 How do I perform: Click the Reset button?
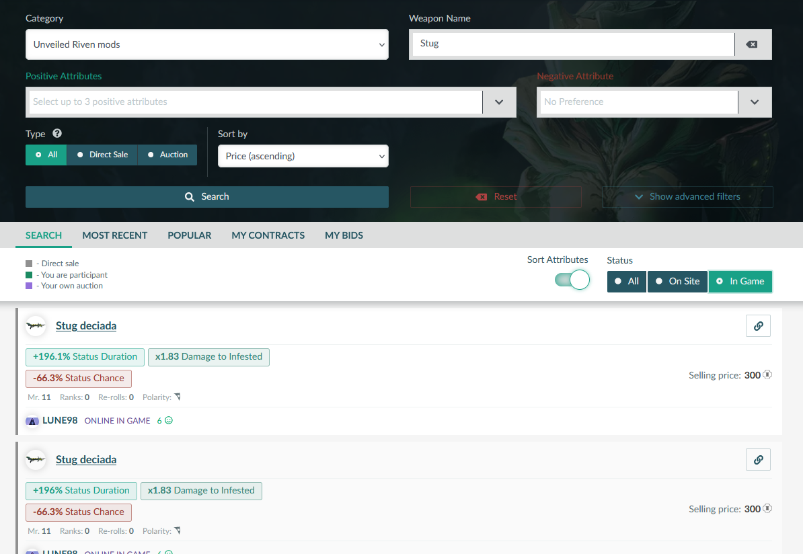496,196
